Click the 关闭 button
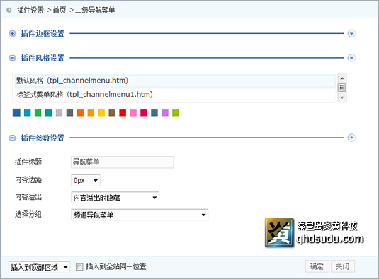Screen dimensions: 379x279 [x=343, y=266]
